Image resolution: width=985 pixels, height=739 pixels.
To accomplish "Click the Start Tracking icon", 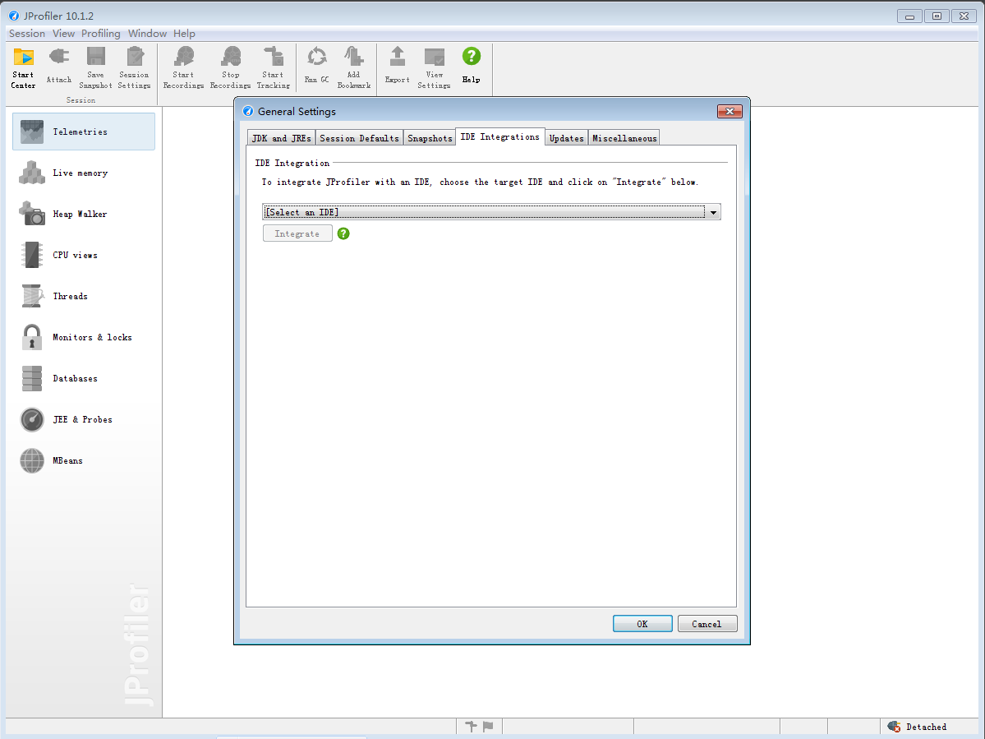I will 274,68.
